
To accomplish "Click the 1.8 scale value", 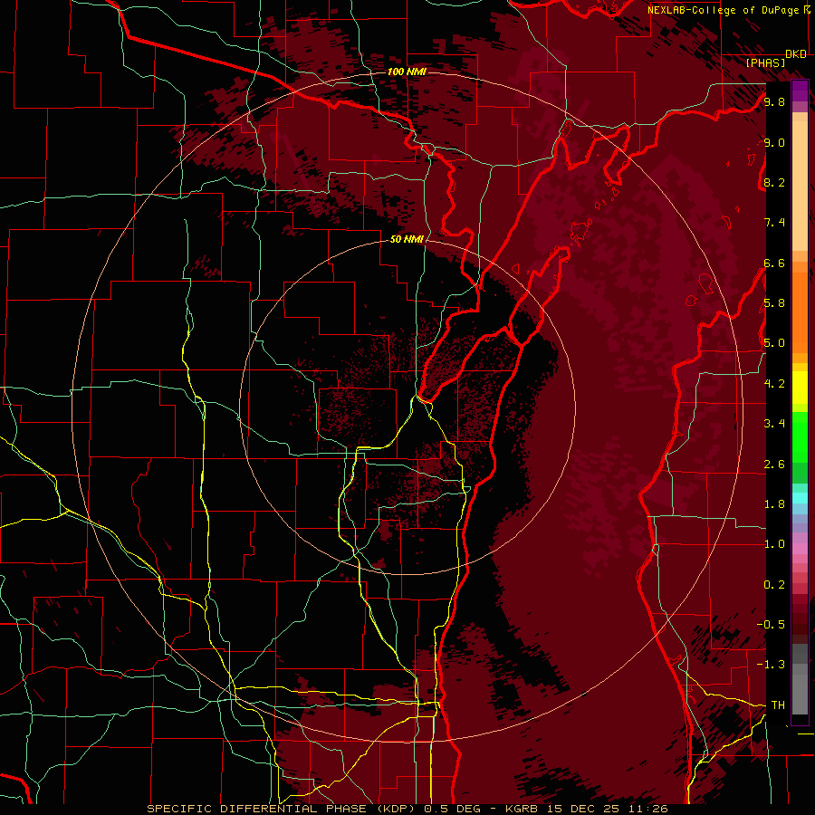I will (774, 503).
